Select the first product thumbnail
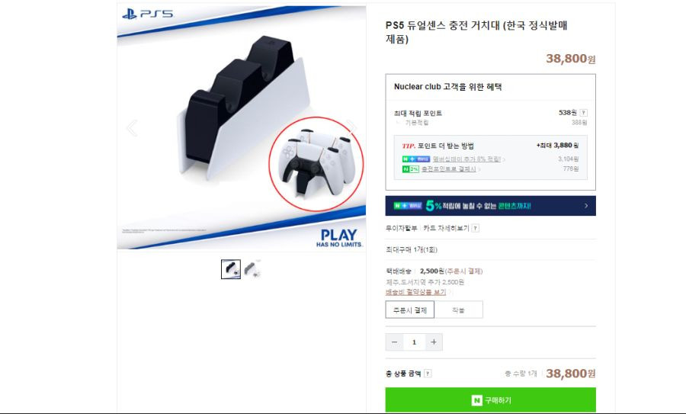Viewport: 686px width, 414px height. point(231,269)
